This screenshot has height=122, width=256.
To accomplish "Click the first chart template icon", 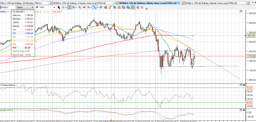I will pyautogui.click(x=119, y=7).
